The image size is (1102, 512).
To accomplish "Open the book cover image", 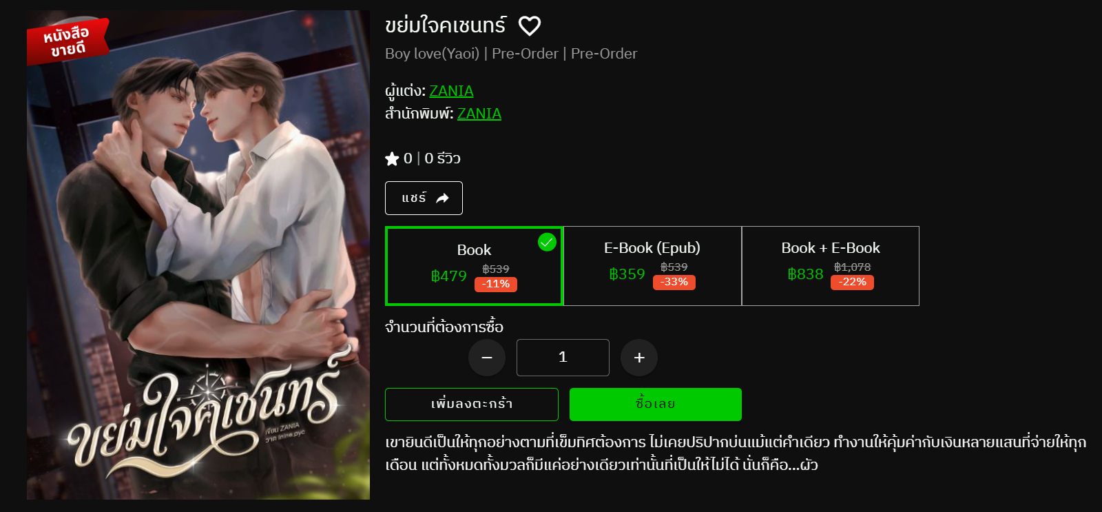I will click(x=198, y=255).
